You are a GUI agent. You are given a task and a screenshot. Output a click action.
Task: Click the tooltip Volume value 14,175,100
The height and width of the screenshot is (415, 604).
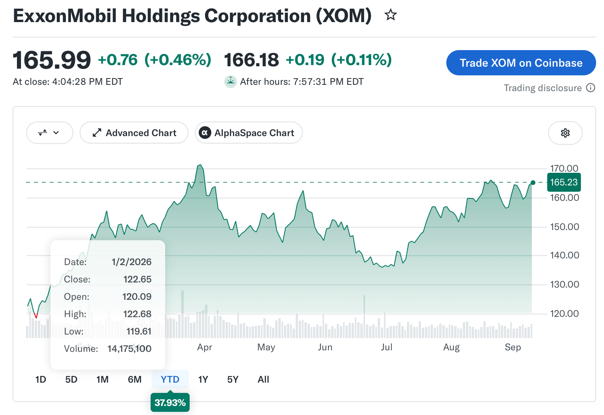(129, 349)
